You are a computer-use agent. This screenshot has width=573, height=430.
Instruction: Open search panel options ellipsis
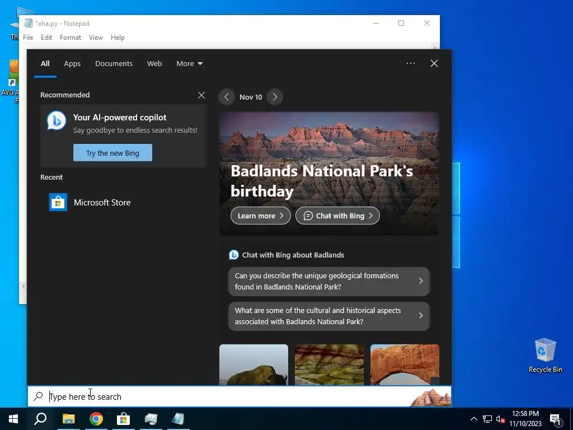point(411,63)
